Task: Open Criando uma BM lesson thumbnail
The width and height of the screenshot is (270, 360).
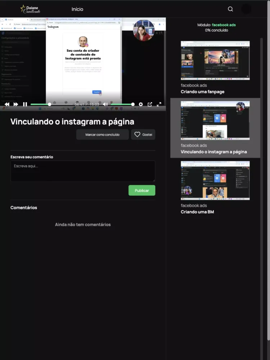Action: click(x=215, y=180)
